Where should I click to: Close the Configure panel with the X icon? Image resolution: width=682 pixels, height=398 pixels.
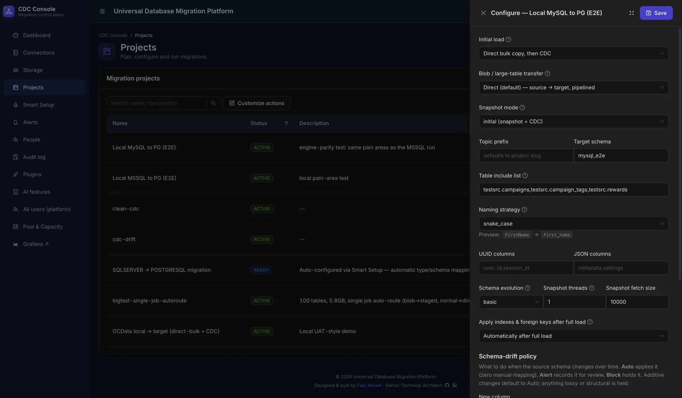[483, 13]
